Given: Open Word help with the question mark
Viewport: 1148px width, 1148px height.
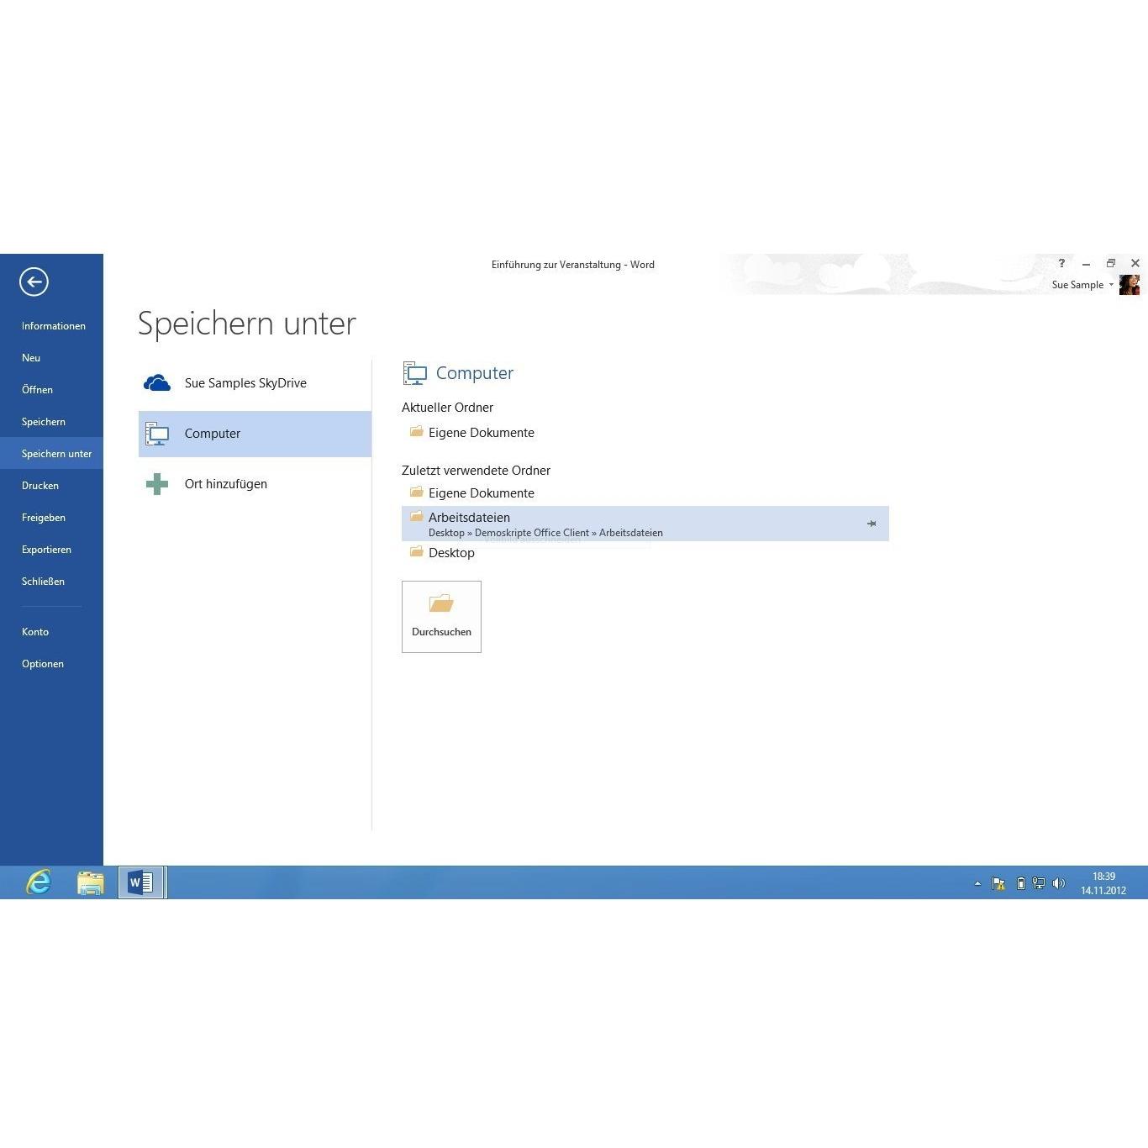Looking at the screenshot, I should [1061, 264].
